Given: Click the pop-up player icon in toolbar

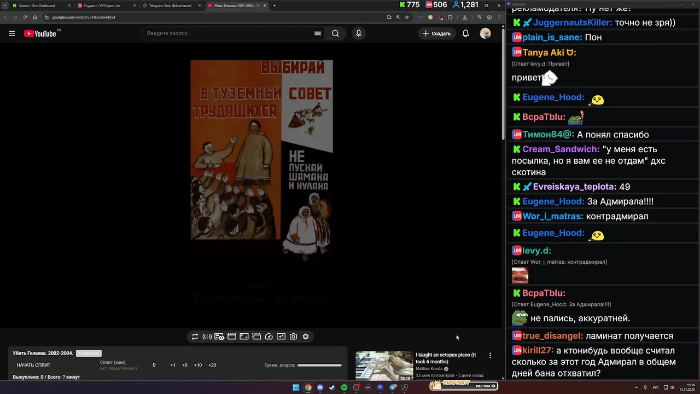Looking at the screenshot, I should [x=256, y=337].
